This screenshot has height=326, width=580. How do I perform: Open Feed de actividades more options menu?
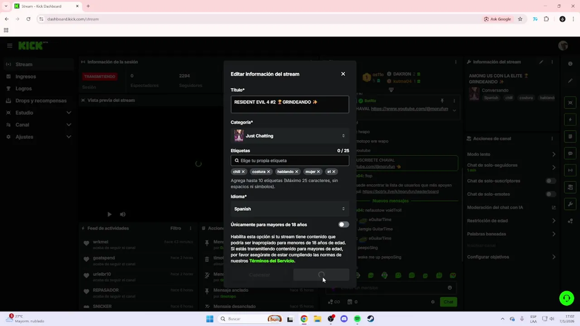point(190,228)
